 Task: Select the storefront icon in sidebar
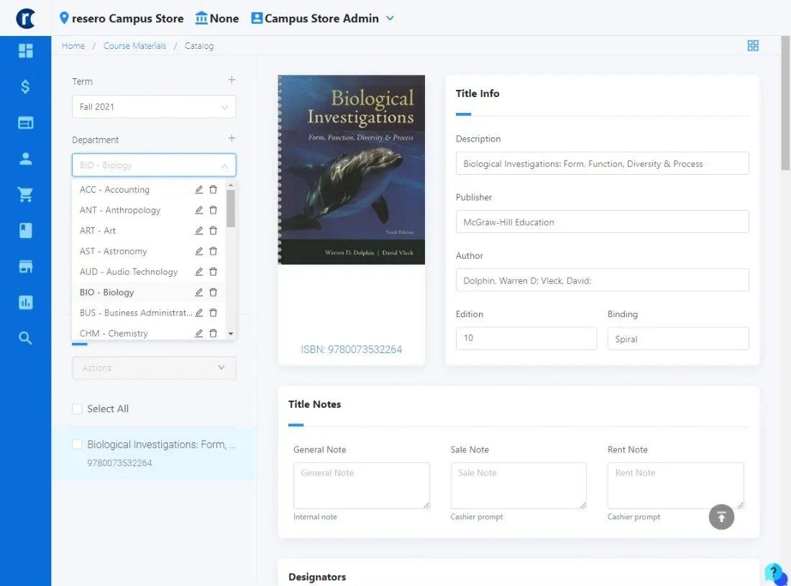pyautogui.click(x=24, y=266)
